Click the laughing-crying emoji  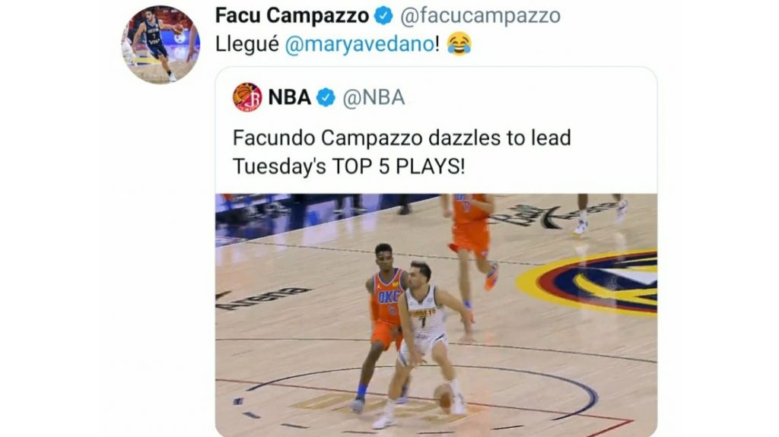(x=459, y=44)
